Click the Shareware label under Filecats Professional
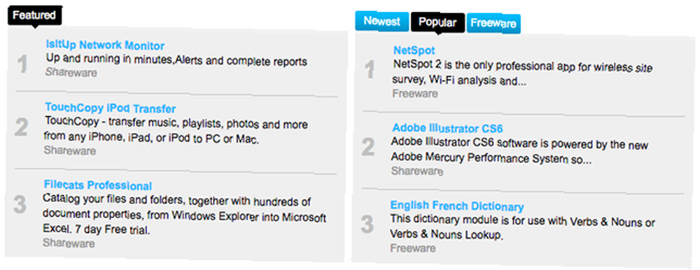The width and height of the screenshot is (700, 270). tap(69, 243)
